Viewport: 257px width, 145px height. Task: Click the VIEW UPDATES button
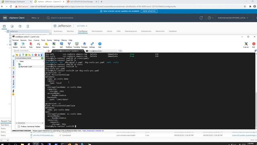click(149, 11)
